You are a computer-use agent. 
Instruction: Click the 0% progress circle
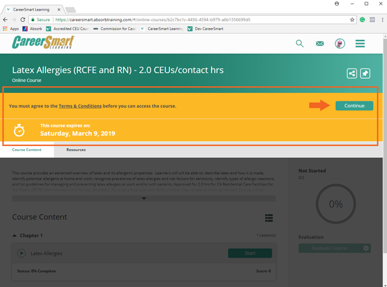pyautogui.click(x=336, y=204)
